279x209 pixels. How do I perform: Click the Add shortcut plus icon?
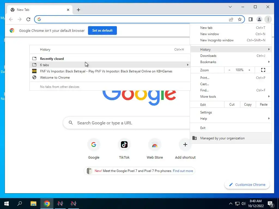[x=185, y=145]
